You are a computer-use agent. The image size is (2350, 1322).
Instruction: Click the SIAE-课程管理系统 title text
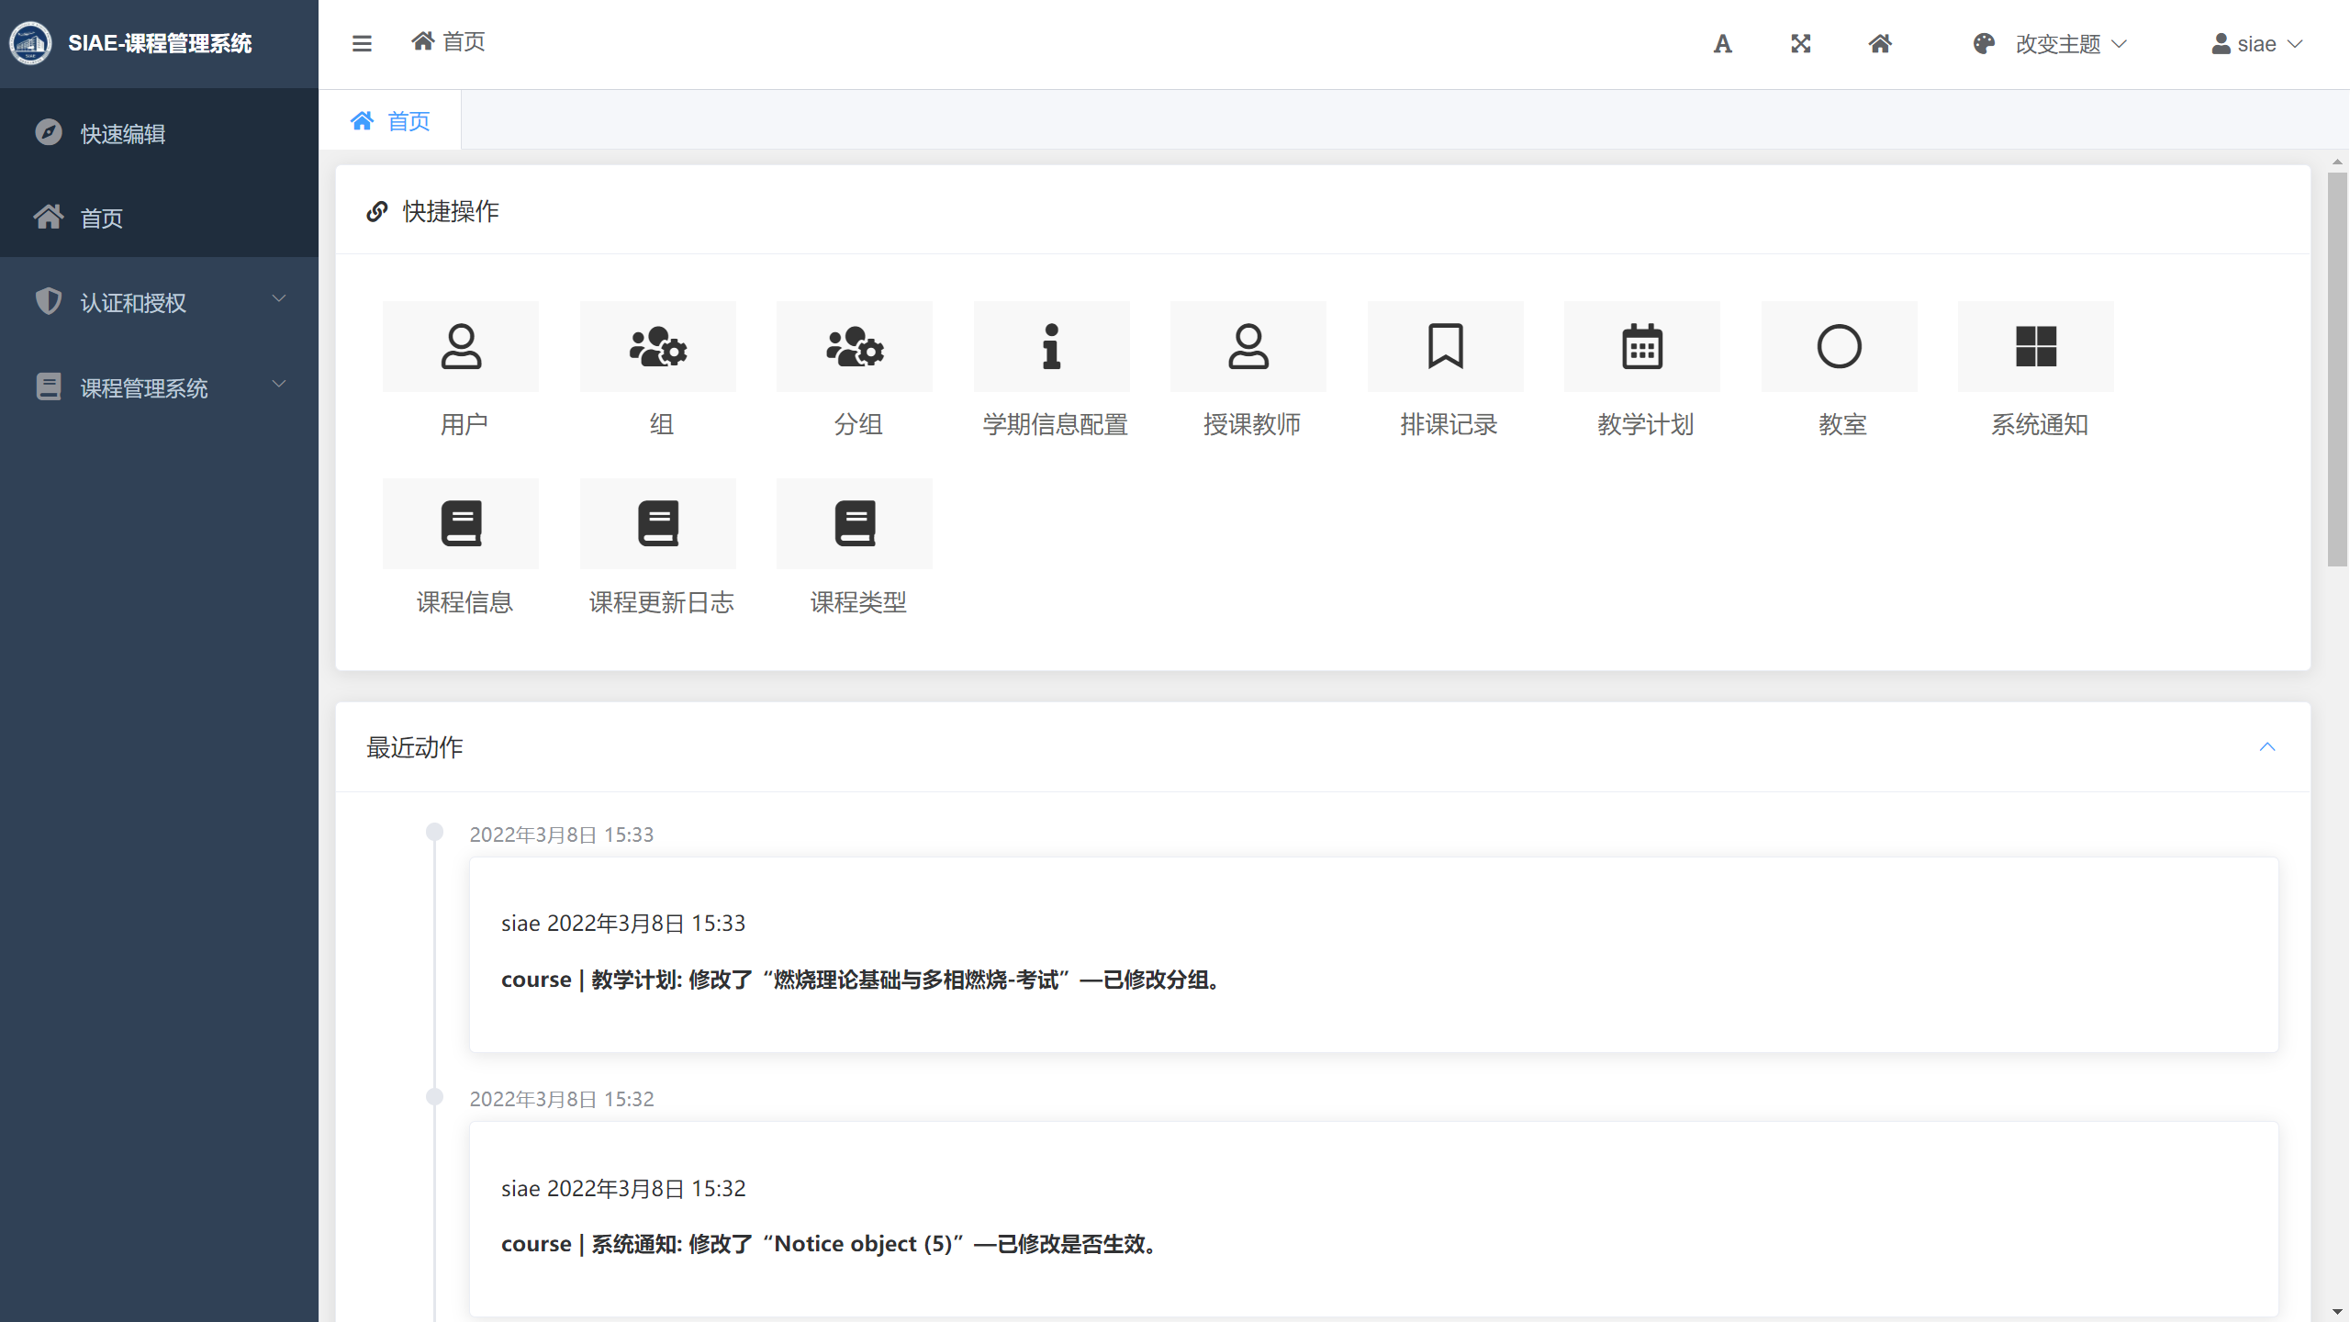pyautogui.click(x=160, y=43)
